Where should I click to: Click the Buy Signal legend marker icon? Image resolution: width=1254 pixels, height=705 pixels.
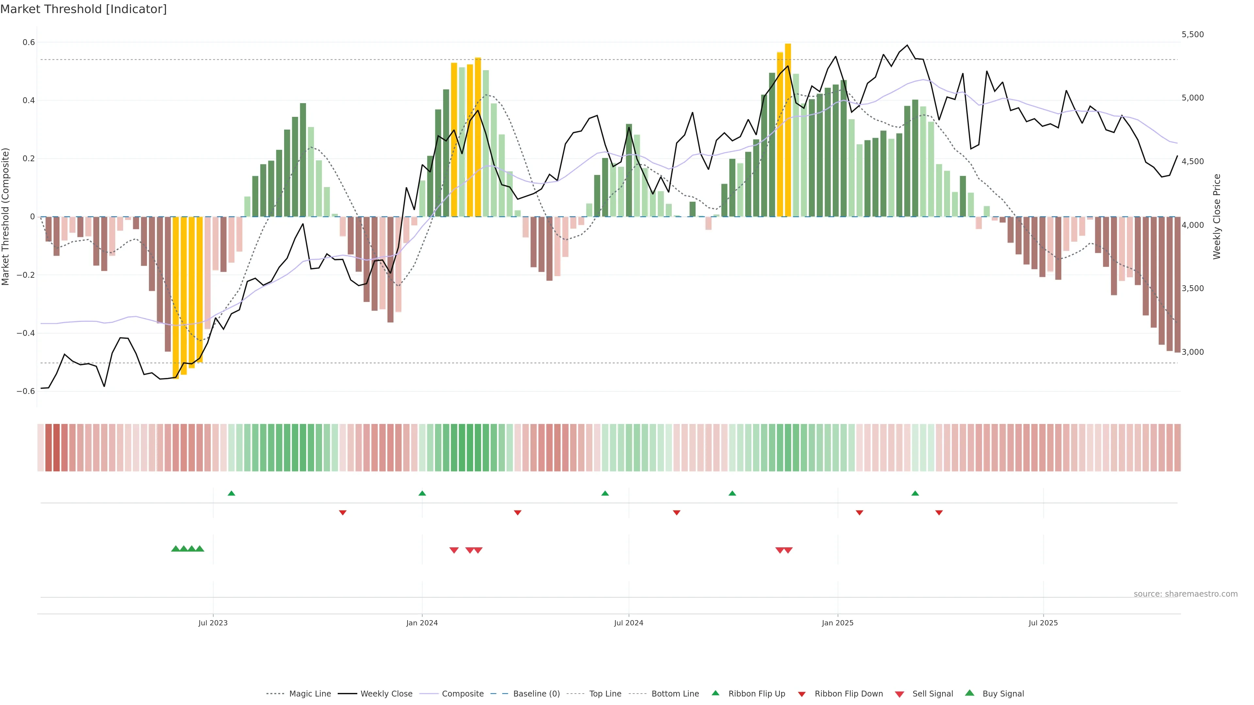click(x=970, y=693)
